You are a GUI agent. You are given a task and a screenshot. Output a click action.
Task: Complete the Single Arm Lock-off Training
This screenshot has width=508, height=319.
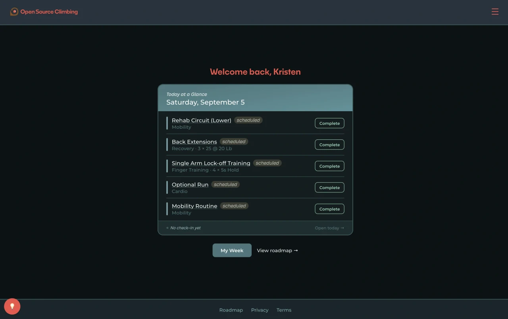[329, 166]
